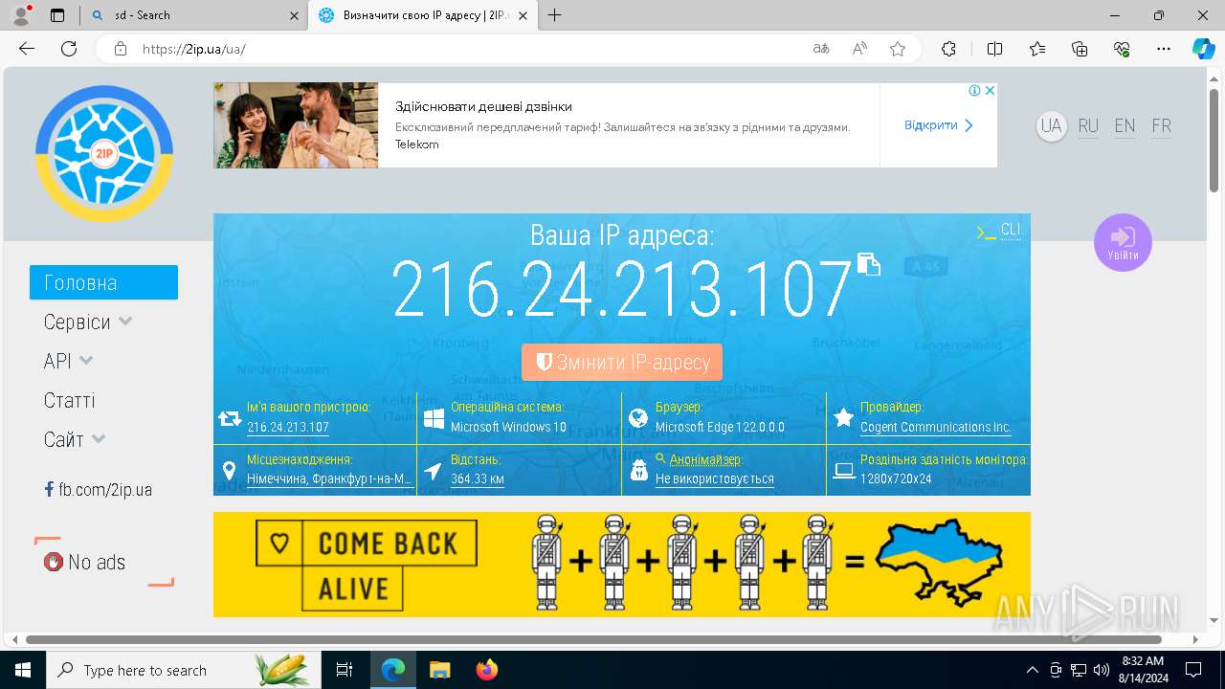Open Settings and more ellipsis menu
1225x689 pixels.
[x=1164, y=49]
